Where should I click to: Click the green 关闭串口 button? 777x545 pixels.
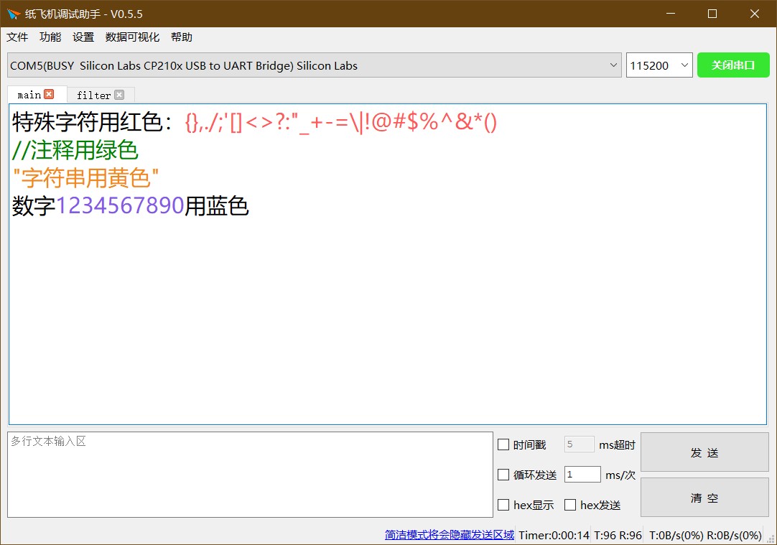[733, 65]
